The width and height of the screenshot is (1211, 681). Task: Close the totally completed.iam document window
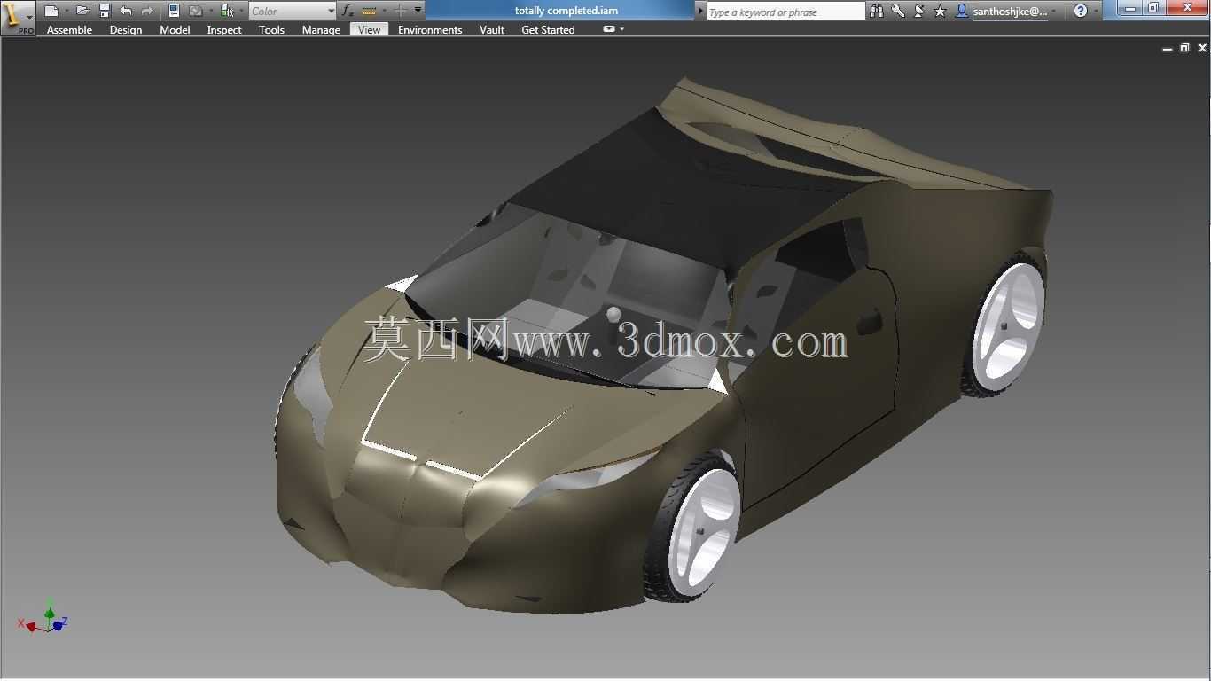pyautogui.click(x=1202, y=48)
